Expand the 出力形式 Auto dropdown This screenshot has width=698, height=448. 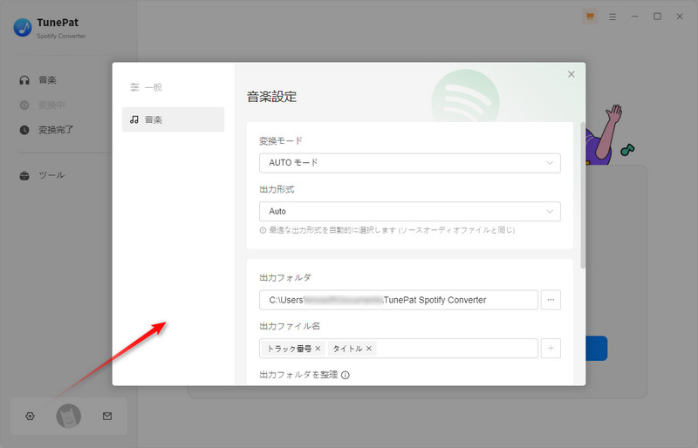pyautogui.click(x=409, y=211)
